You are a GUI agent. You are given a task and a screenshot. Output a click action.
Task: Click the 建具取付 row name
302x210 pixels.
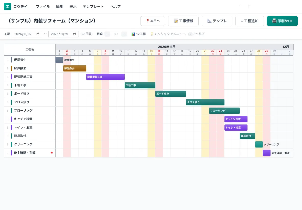20,136
